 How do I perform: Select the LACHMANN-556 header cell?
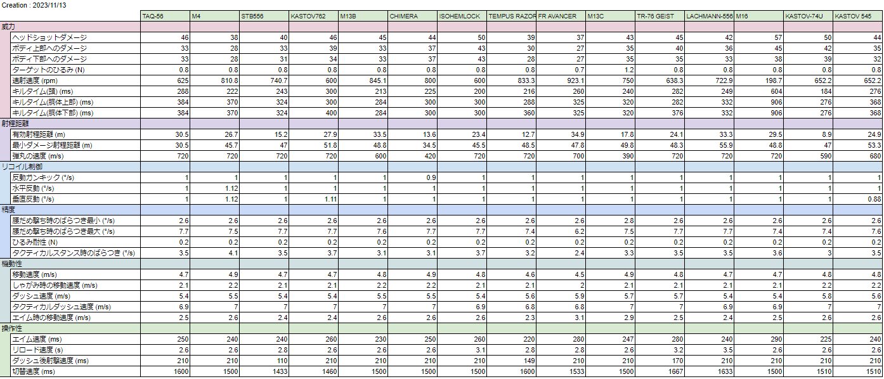pos(709,16)
